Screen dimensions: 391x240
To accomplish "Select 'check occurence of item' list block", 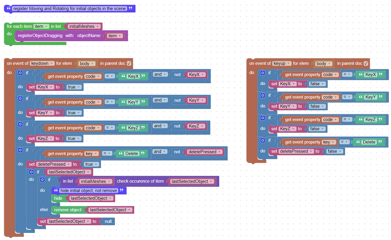I will point(140,181).
